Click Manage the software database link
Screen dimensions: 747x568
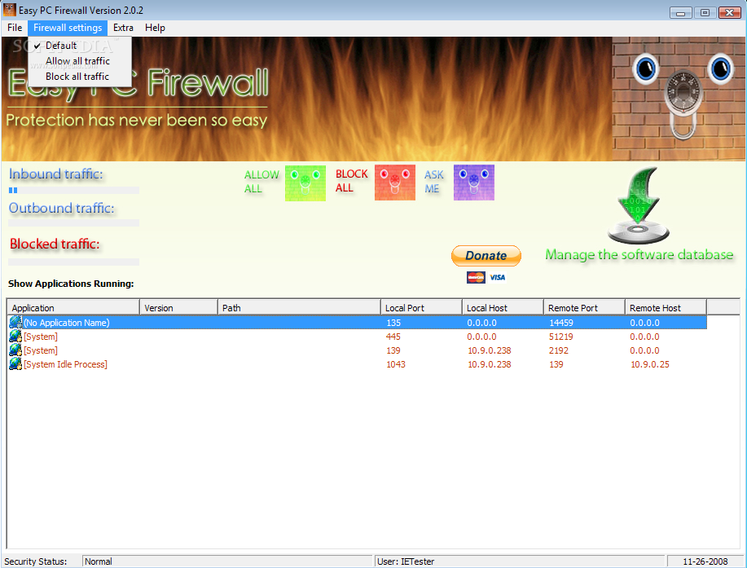(639, 254)
